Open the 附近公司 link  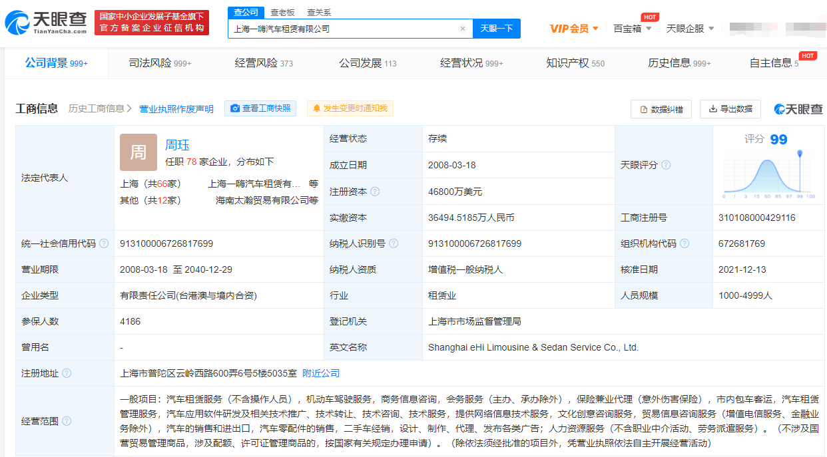pyautogui.click(x=321, y=373)
